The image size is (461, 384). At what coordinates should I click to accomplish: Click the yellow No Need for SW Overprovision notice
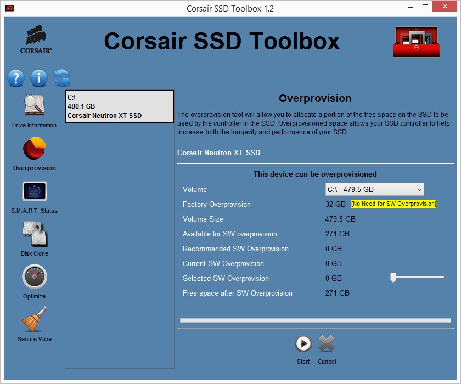pos(393,204)
